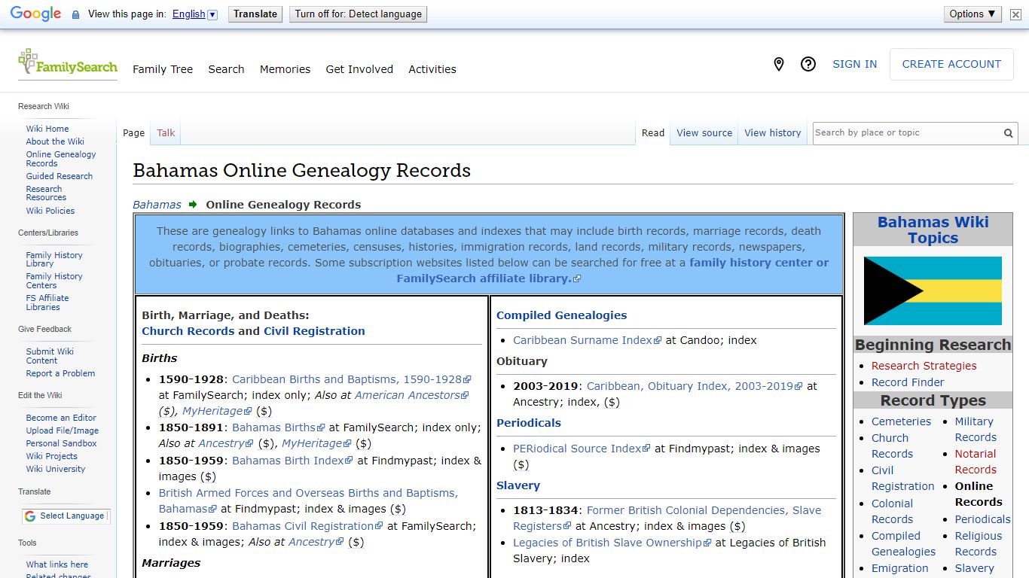Open What links here tool link
The height and width of the screenshot is (578, 1029).
pos(57,564)
